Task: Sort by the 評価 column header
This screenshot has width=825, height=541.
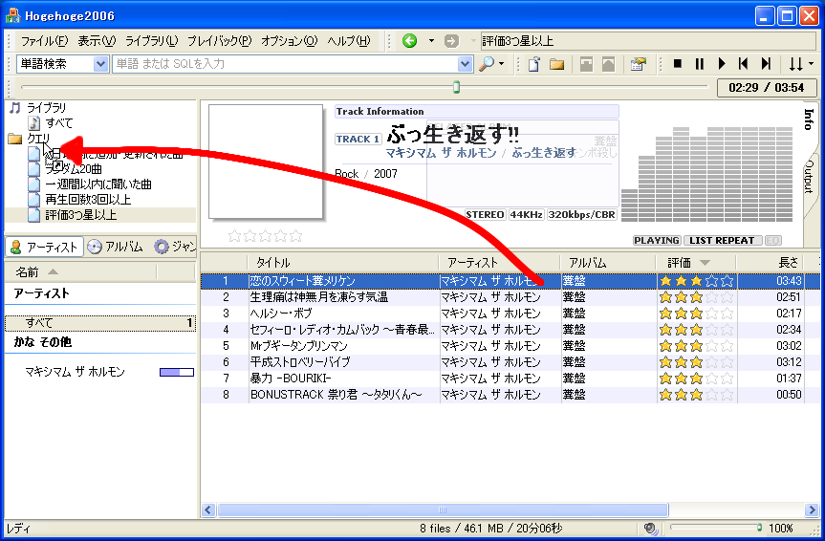Action: 696,262
